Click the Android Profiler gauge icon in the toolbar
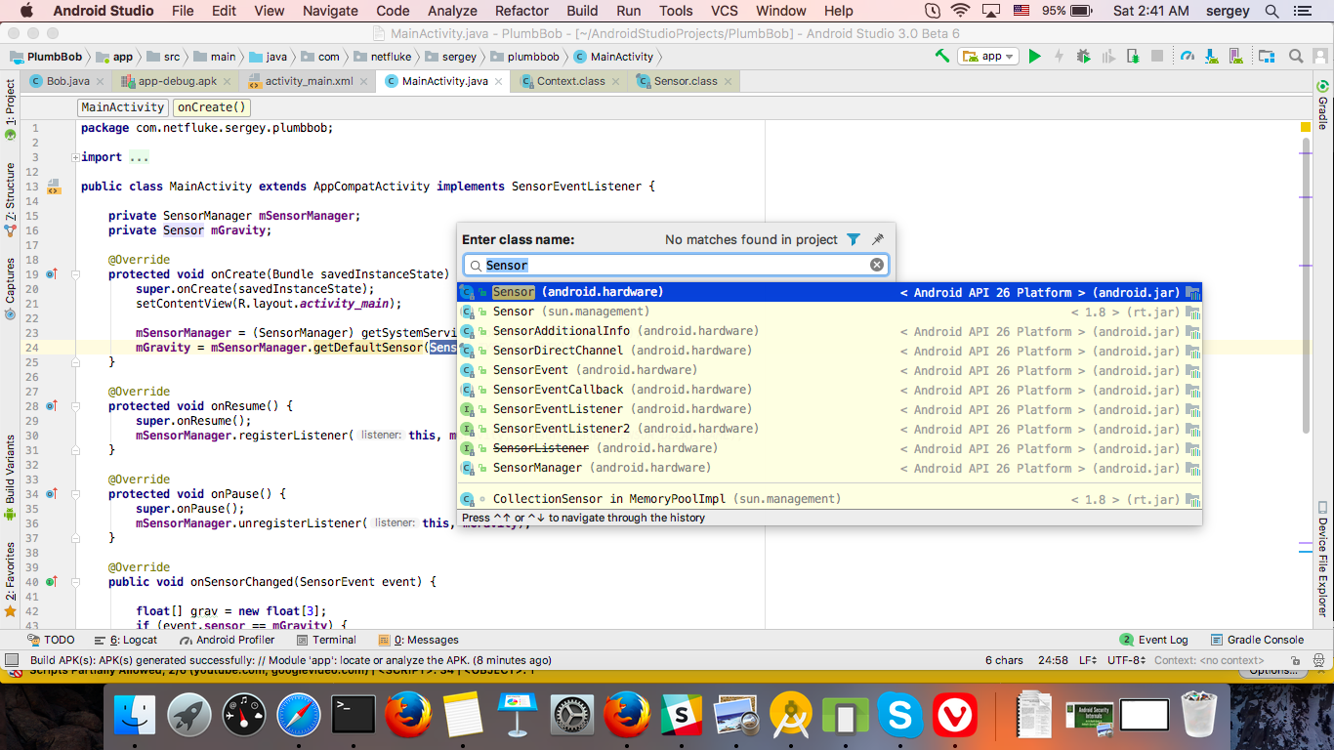This screenshot has height=750, width=1334. click(x=1187, y=56)
